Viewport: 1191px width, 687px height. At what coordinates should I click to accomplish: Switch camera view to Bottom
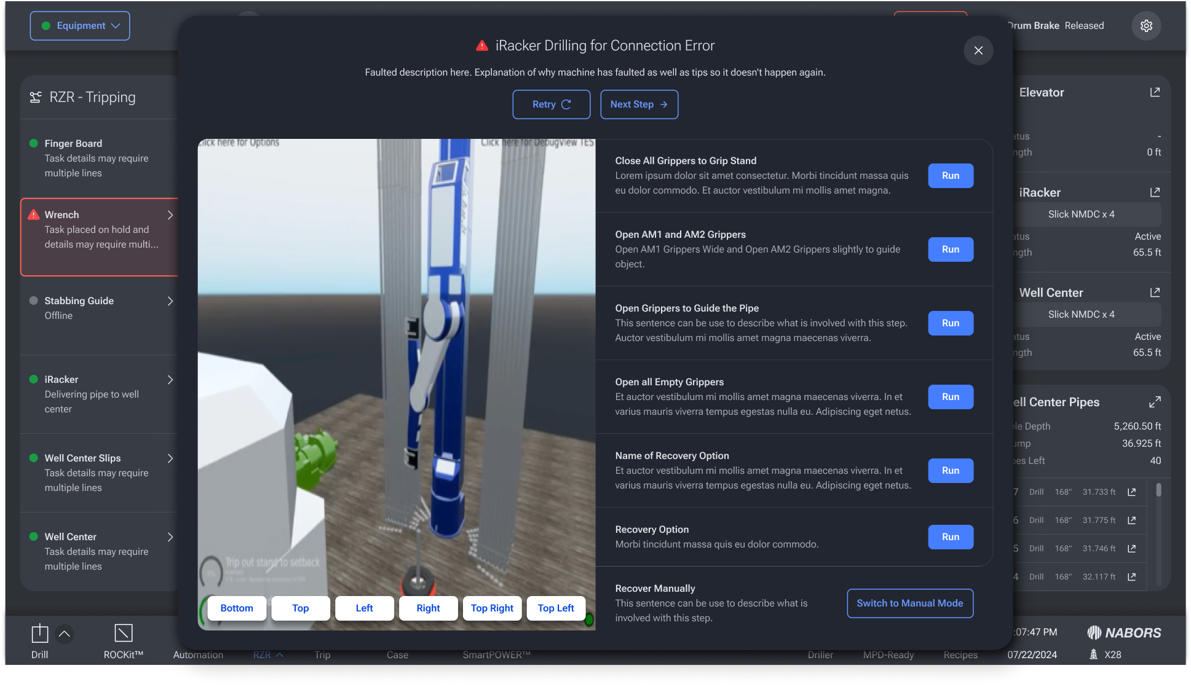[237, 608]
